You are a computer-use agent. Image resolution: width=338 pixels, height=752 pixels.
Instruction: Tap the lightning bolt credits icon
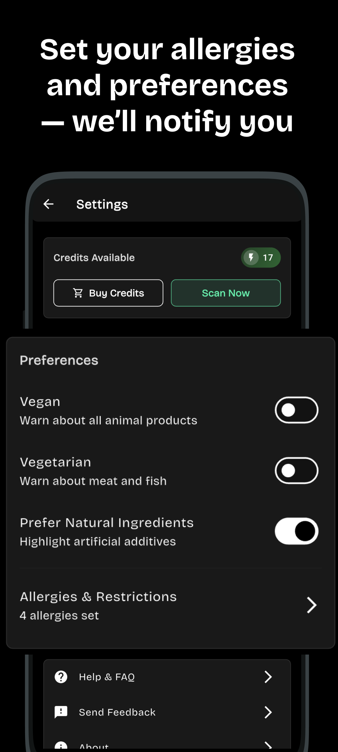[x=251, y=258]
